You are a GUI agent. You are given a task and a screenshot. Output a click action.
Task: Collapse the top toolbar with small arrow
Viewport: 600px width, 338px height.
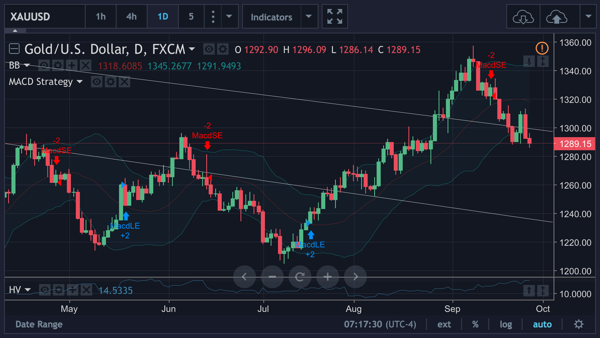coord(15,30)
